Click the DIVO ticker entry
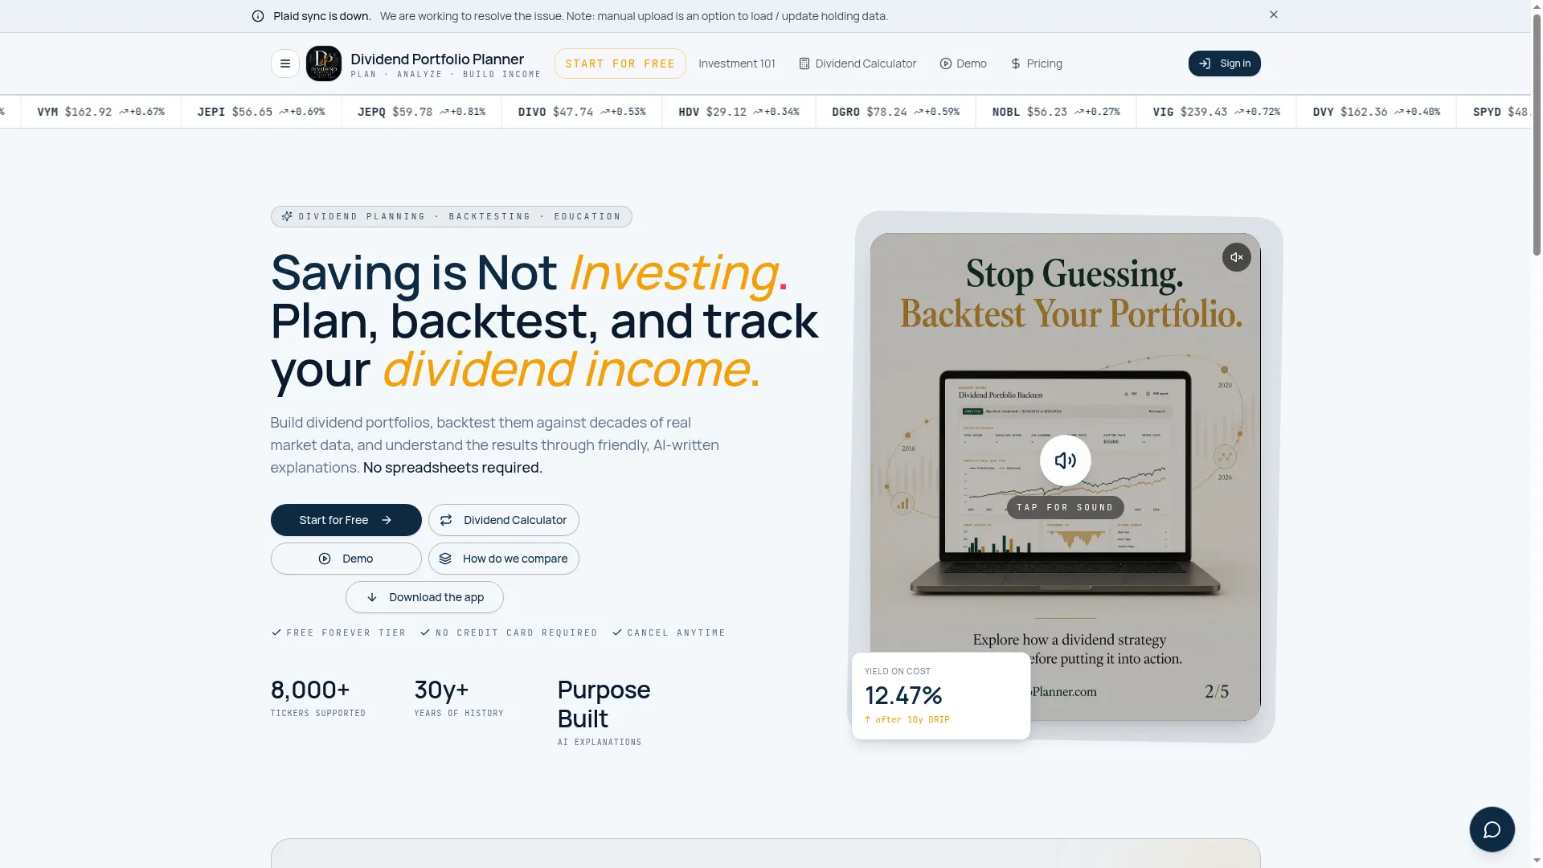 pos(582,112)
